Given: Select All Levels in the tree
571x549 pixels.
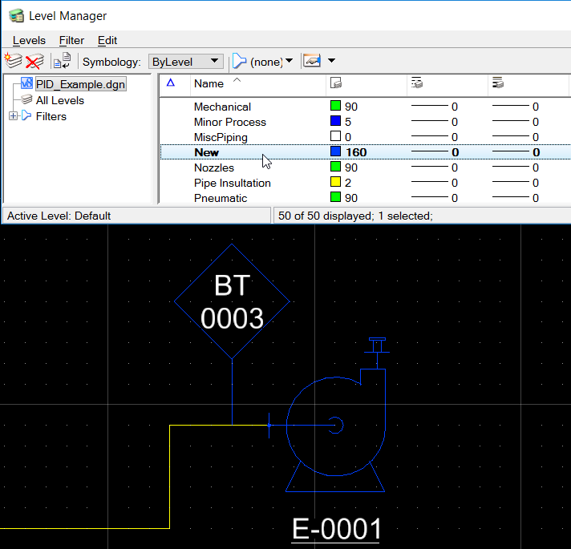Looking at the screenshot, I should coord(59,100).
